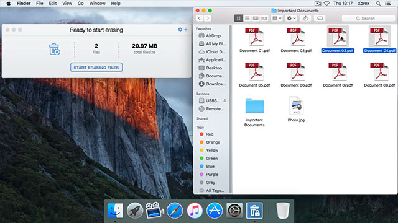Image resolution: width=398 pixels, height=223 pixels.
Task: Open the Go menu
Action: pyautogui.click(x=80, y=3)
